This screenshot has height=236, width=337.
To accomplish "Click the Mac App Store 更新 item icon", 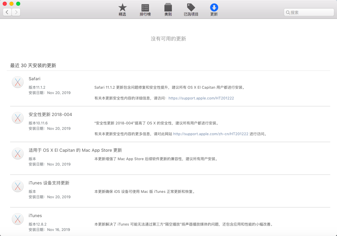I will coord(18,153).
